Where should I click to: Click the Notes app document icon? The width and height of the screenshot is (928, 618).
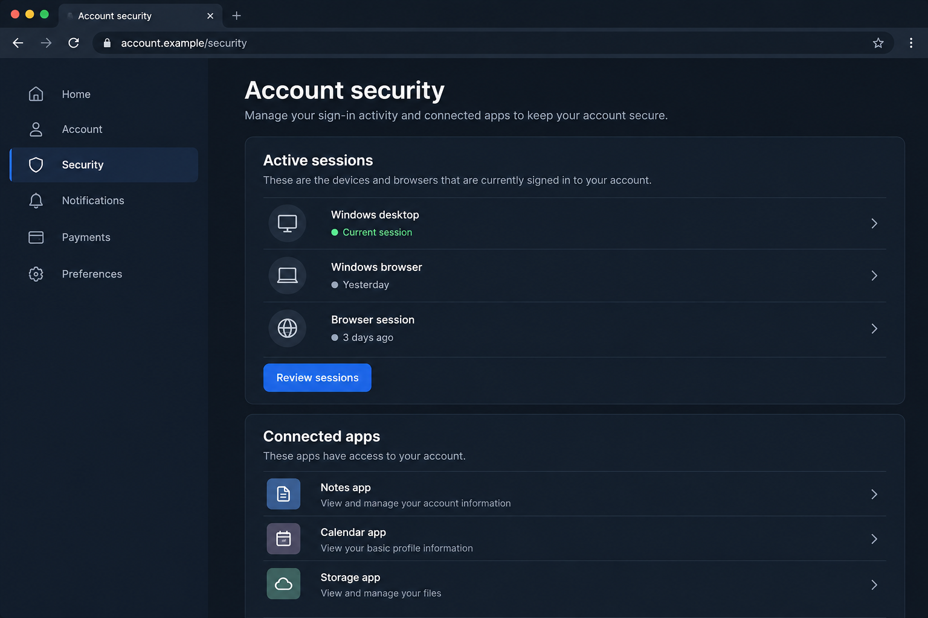[283, 494]
